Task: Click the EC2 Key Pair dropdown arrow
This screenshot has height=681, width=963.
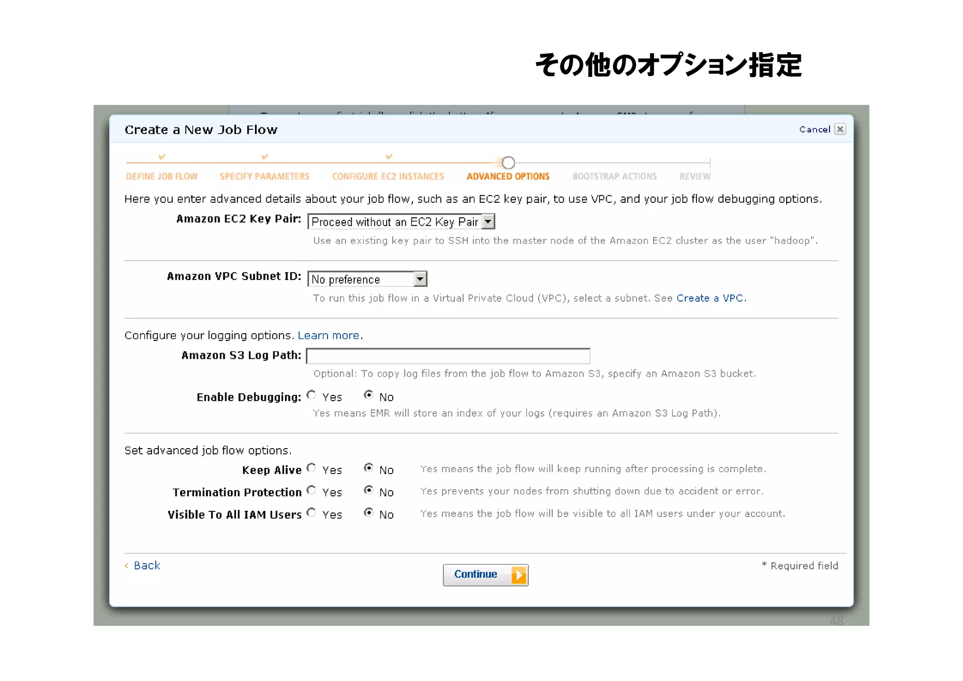Action: (x=489, y=222)
